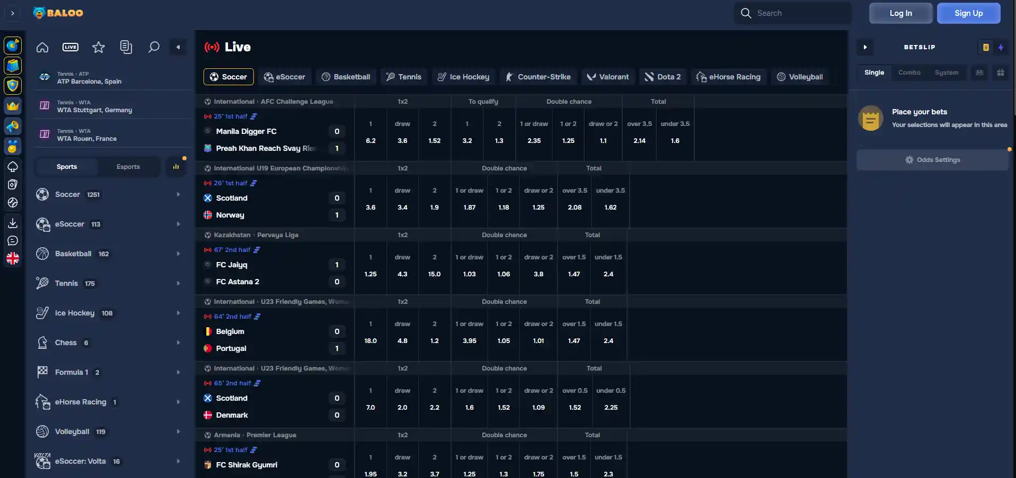
Task: Open the gold medal icon in left rail
Action: [13, 147]
